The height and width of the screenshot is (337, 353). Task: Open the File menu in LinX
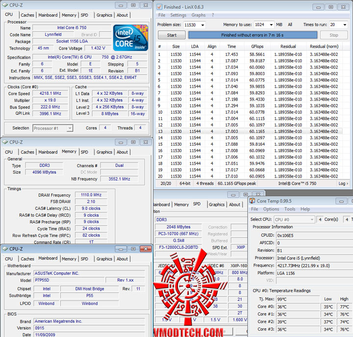point(162,15)
